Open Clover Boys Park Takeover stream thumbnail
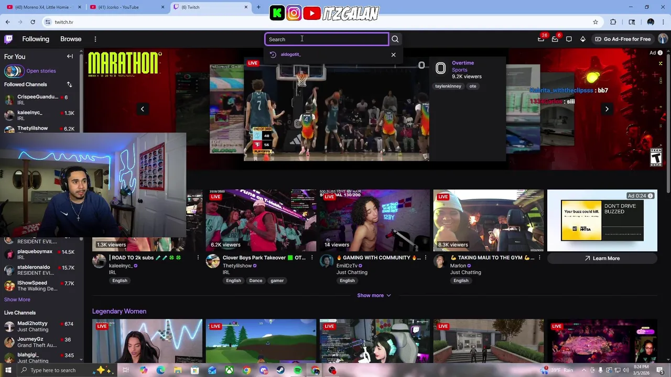 [261, 220]
